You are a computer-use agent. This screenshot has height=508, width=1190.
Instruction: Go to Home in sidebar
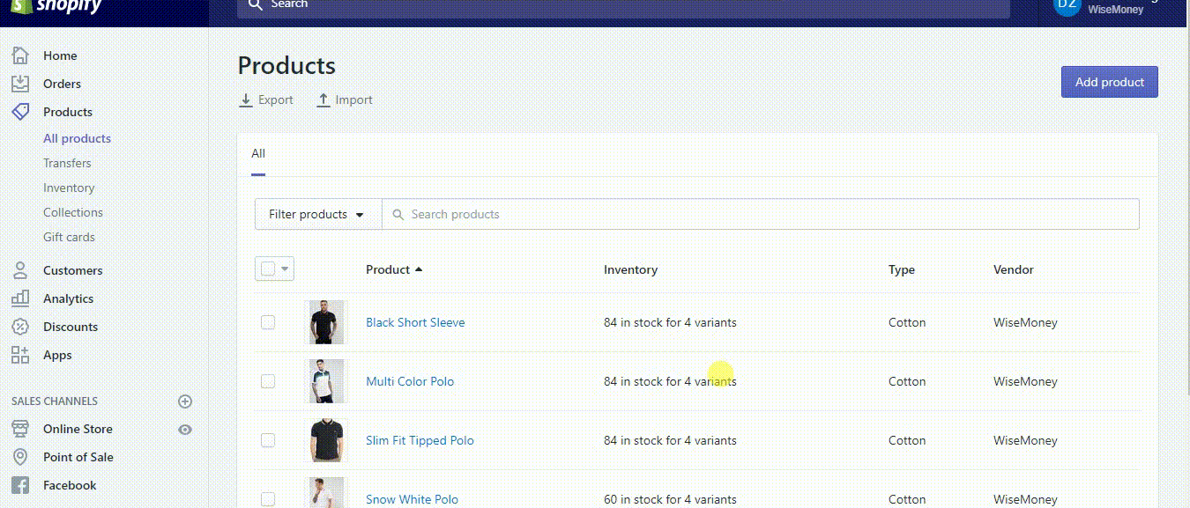point(60,55)
